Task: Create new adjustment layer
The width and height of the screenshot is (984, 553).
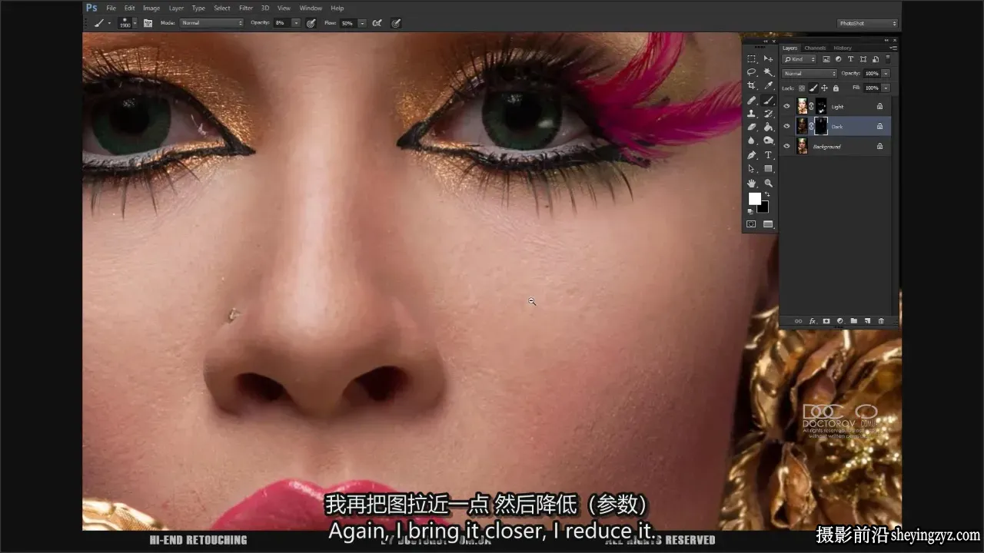Action: click(840, 321)
